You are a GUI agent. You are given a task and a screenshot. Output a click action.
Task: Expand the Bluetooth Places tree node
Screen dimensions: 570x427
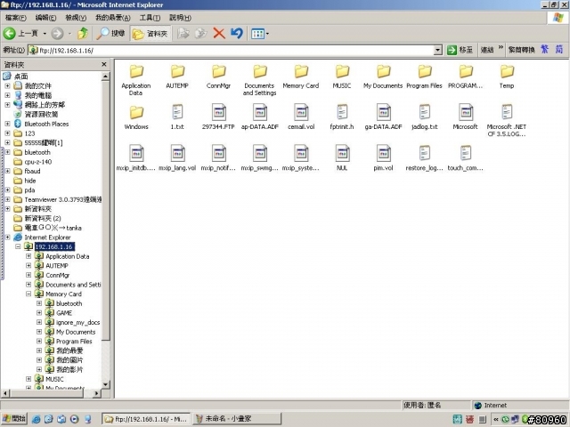7,124
